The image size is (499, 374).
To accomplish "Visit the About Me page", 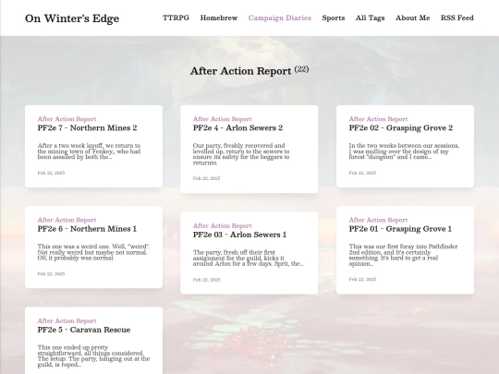I will click(x=413, y=18).
